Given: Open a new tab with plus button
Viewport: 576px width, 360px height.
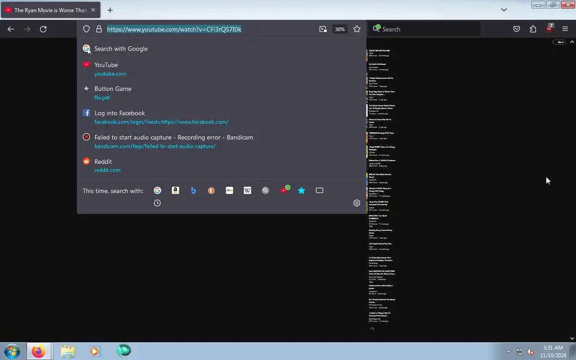Looking at the screenshot, I should click(x=110, y=10).
